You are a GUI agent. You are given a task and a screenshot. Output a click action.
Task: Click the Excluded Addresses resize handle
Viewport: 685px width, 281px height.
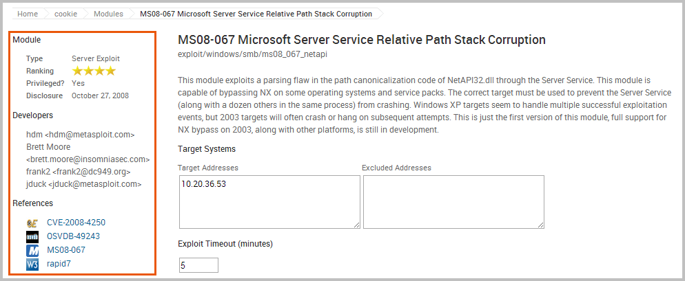pos(540,224)
